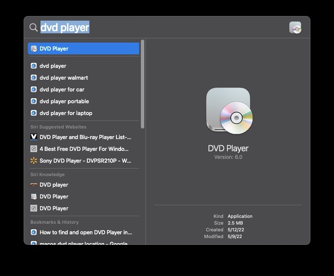
Task: Click the "Application" kind value
Action: [240, 216]
